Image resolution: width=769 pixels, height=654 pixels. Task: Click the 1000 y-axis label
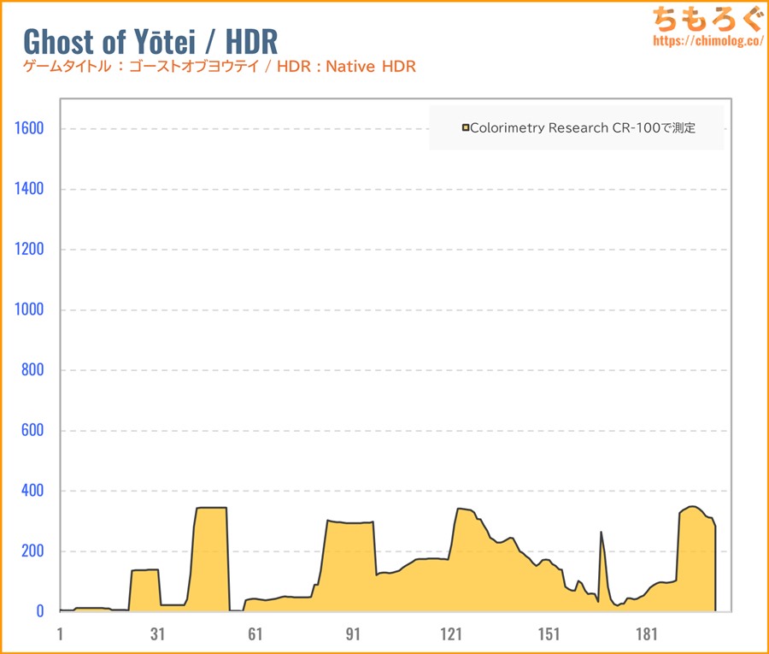[x=27, y=309]
